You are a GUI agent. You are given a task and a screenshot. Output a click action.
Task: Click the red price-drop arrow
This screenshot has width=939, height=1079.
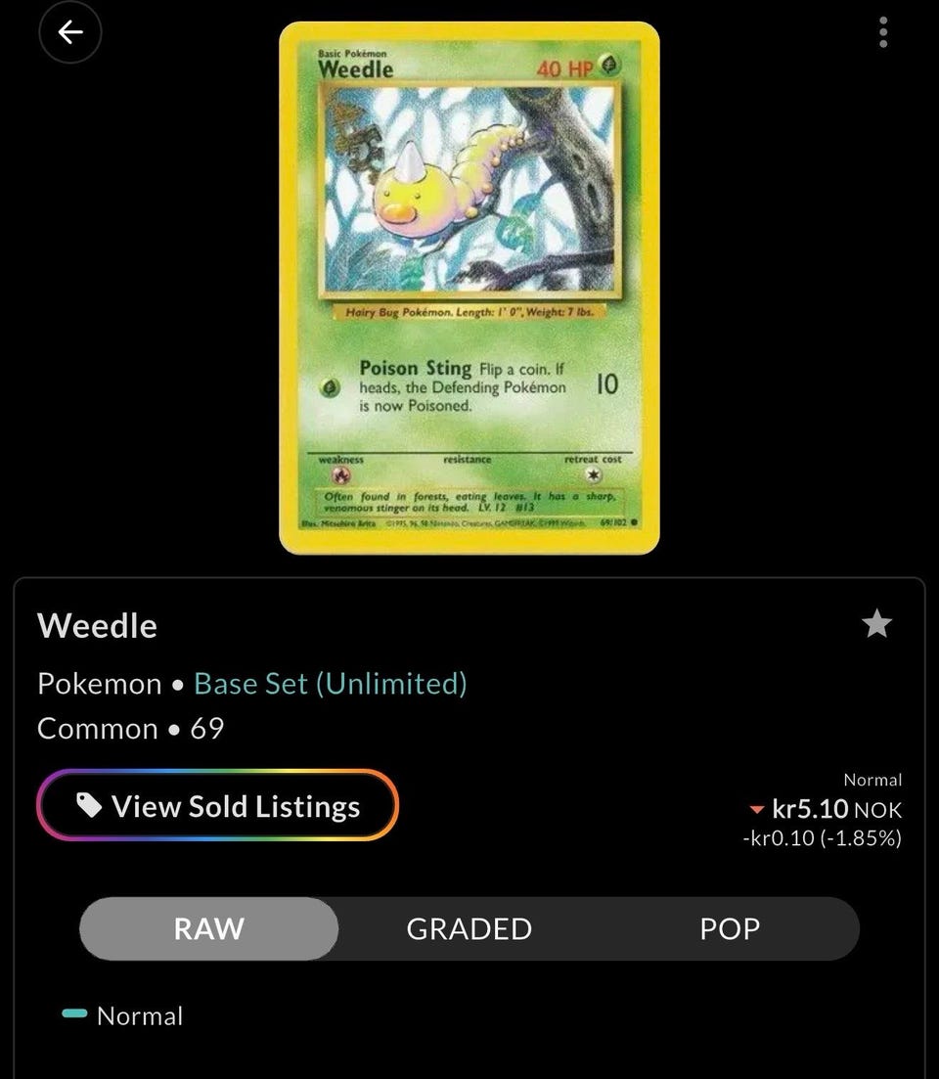point(757,810)
